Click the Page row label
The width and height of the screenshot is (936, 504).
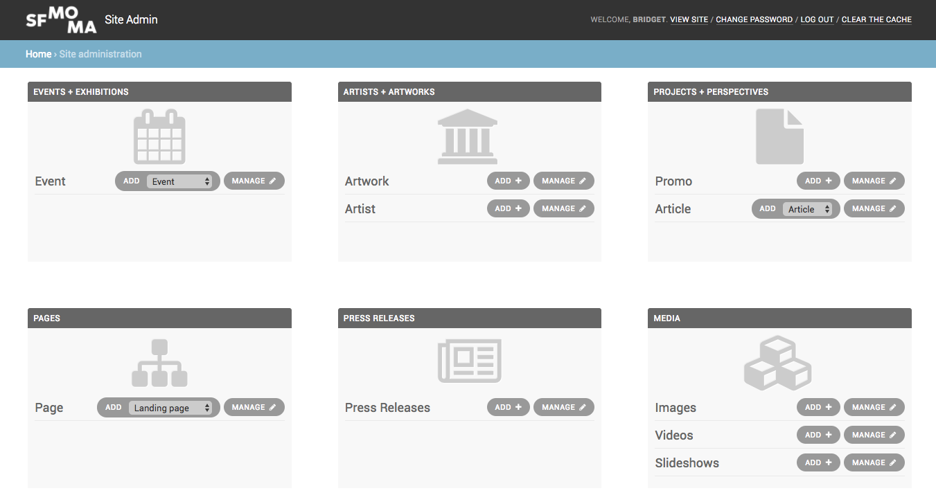coord(49,408)
